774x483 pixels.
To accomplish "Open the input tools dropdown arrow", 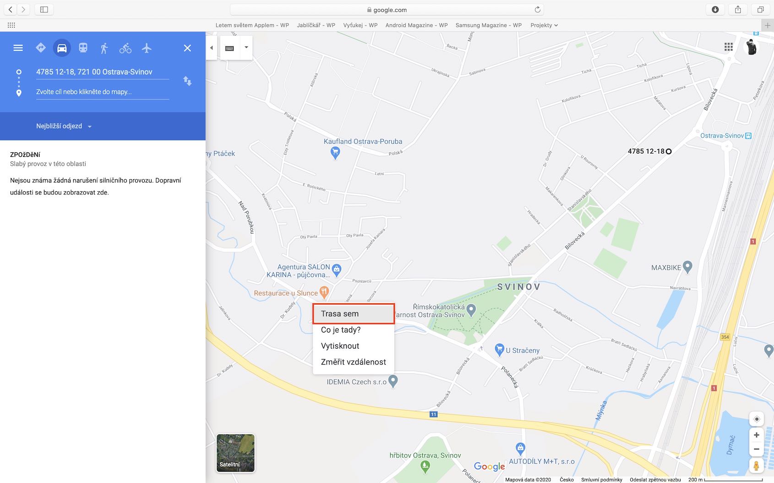I will [x=246, y=48].
